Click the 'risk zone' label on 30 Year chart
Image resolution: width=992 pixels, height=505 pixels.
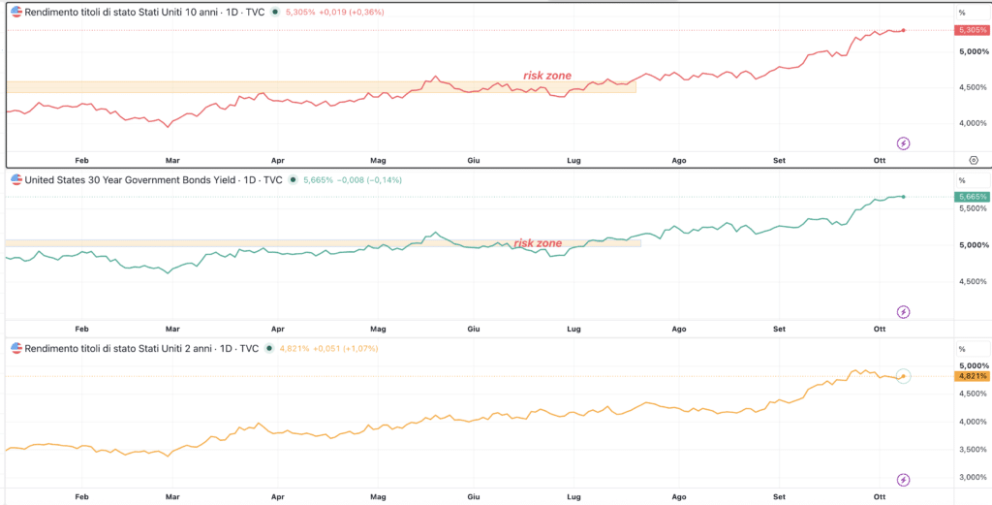(x=537, y=242)
